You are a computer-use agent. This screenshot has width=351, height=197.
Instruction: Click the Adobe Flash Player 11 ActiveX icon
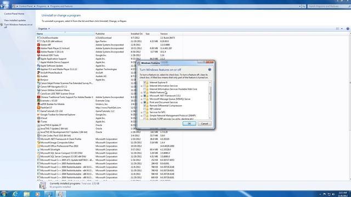38,48
